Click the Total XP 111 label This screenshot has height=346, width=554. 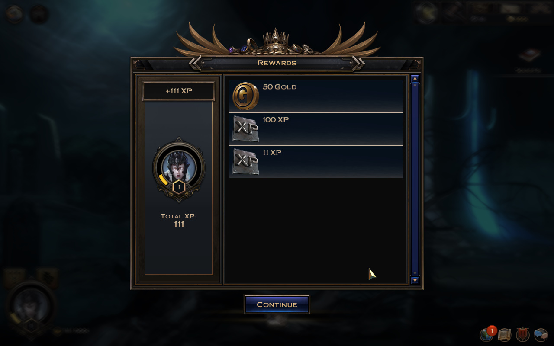click(x=179, y=221)
